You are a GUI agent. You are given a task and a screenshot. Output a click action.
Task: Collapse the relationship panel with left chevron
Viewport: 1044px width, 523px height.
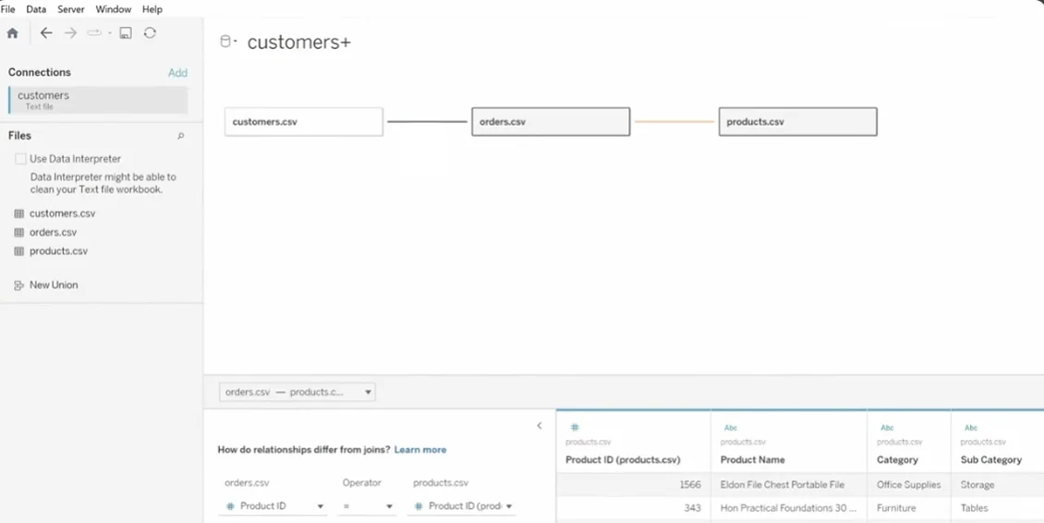pos(540,426)
